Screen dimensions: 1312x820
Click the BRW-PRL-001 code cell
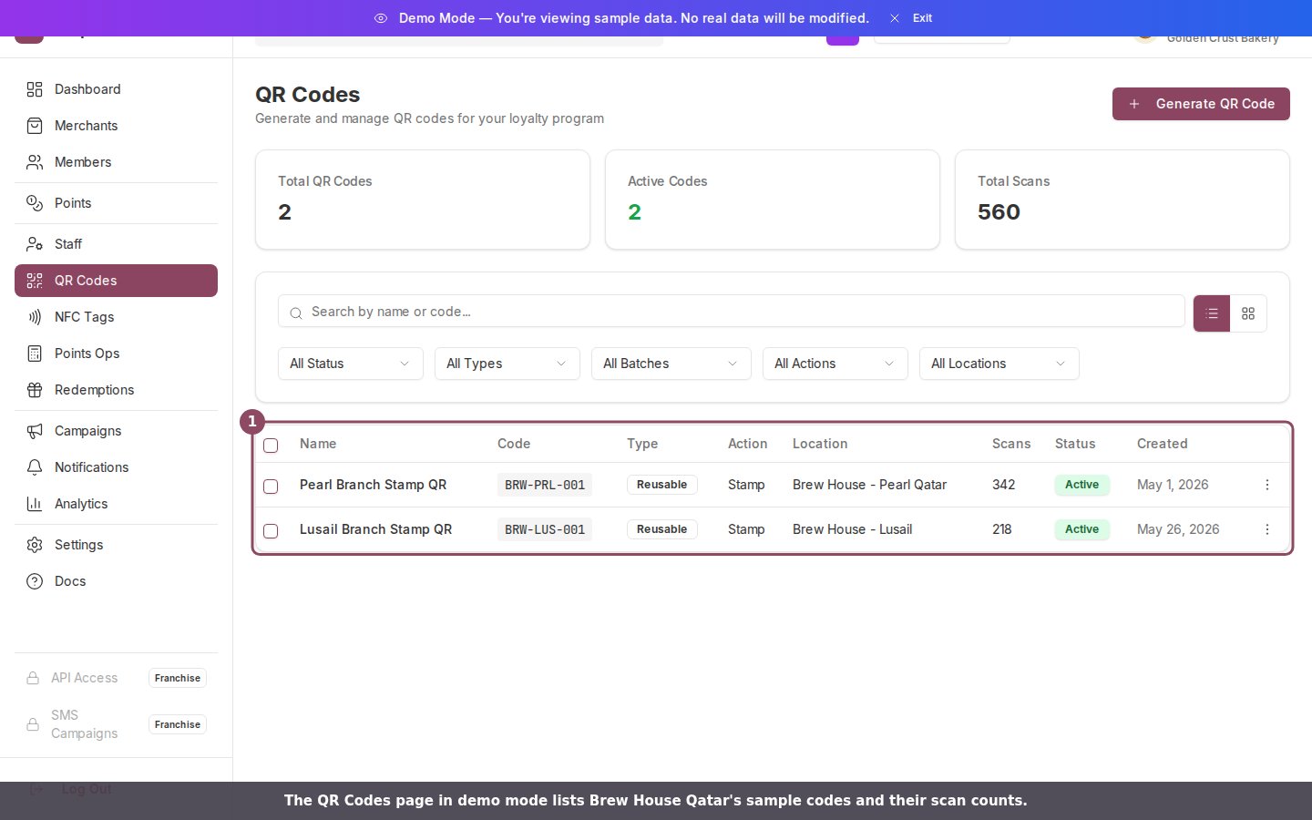coord(545,485)
